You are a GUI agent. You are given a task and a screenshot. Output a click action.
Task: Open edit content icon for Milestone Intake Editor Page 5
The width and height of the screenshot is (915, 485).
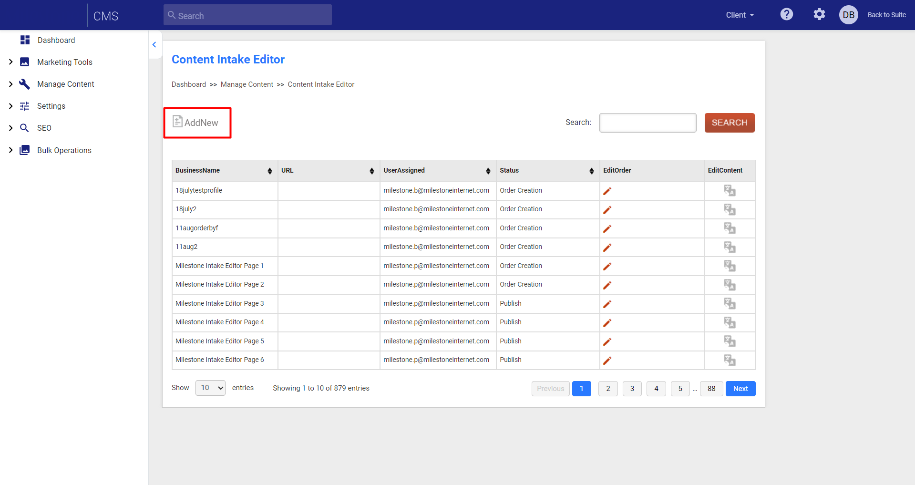pos(730,341)
